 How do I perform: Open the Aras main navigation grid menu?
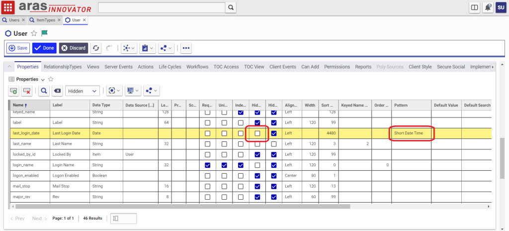pos(8,7)
